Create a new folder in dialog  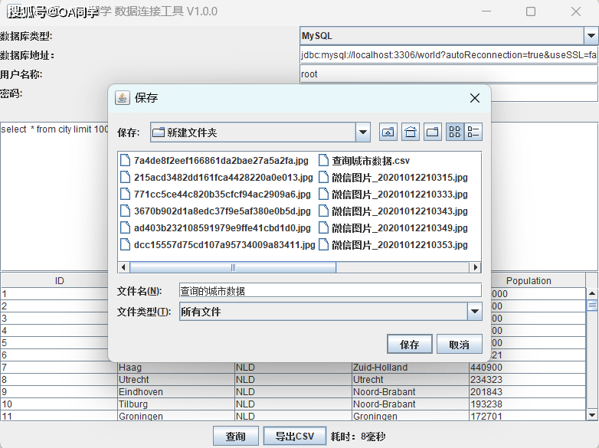coord(433,132)
